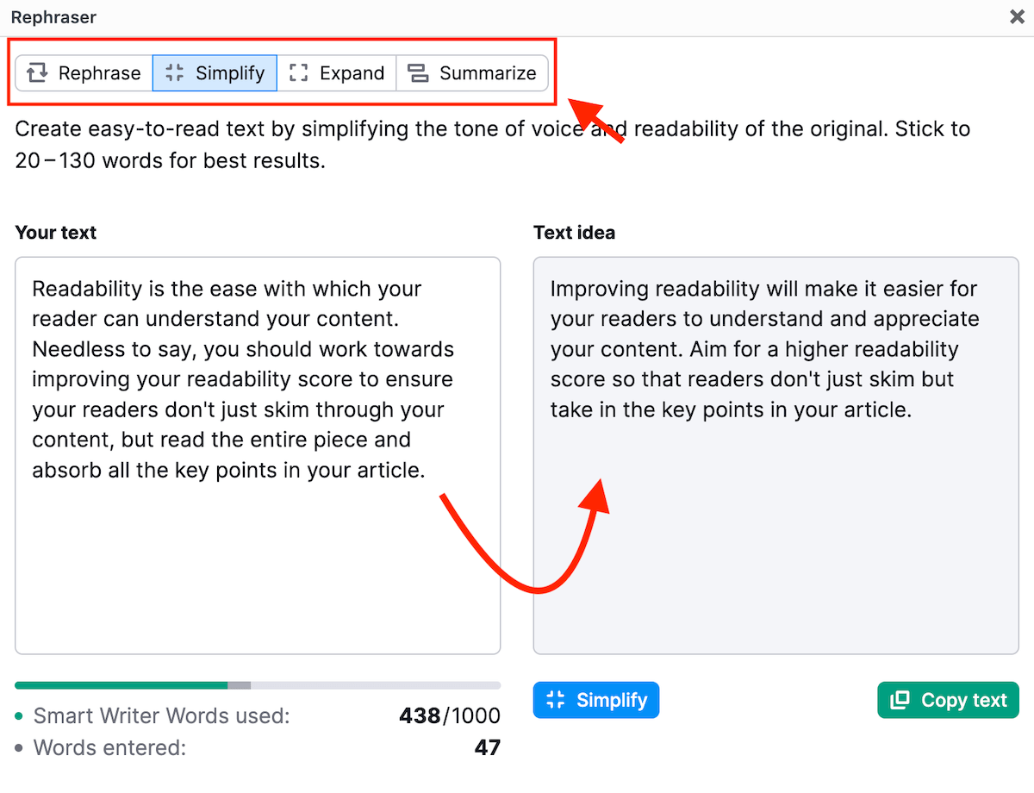This screenshot has height=793, width=1034.
Task: Click the Summarize mode stacked-bars icon
Action: [x=419, y=73]
